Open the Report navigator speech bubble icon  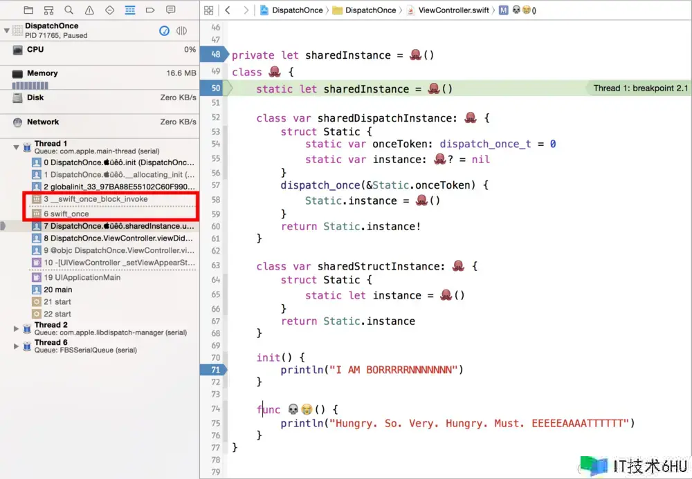171,10
